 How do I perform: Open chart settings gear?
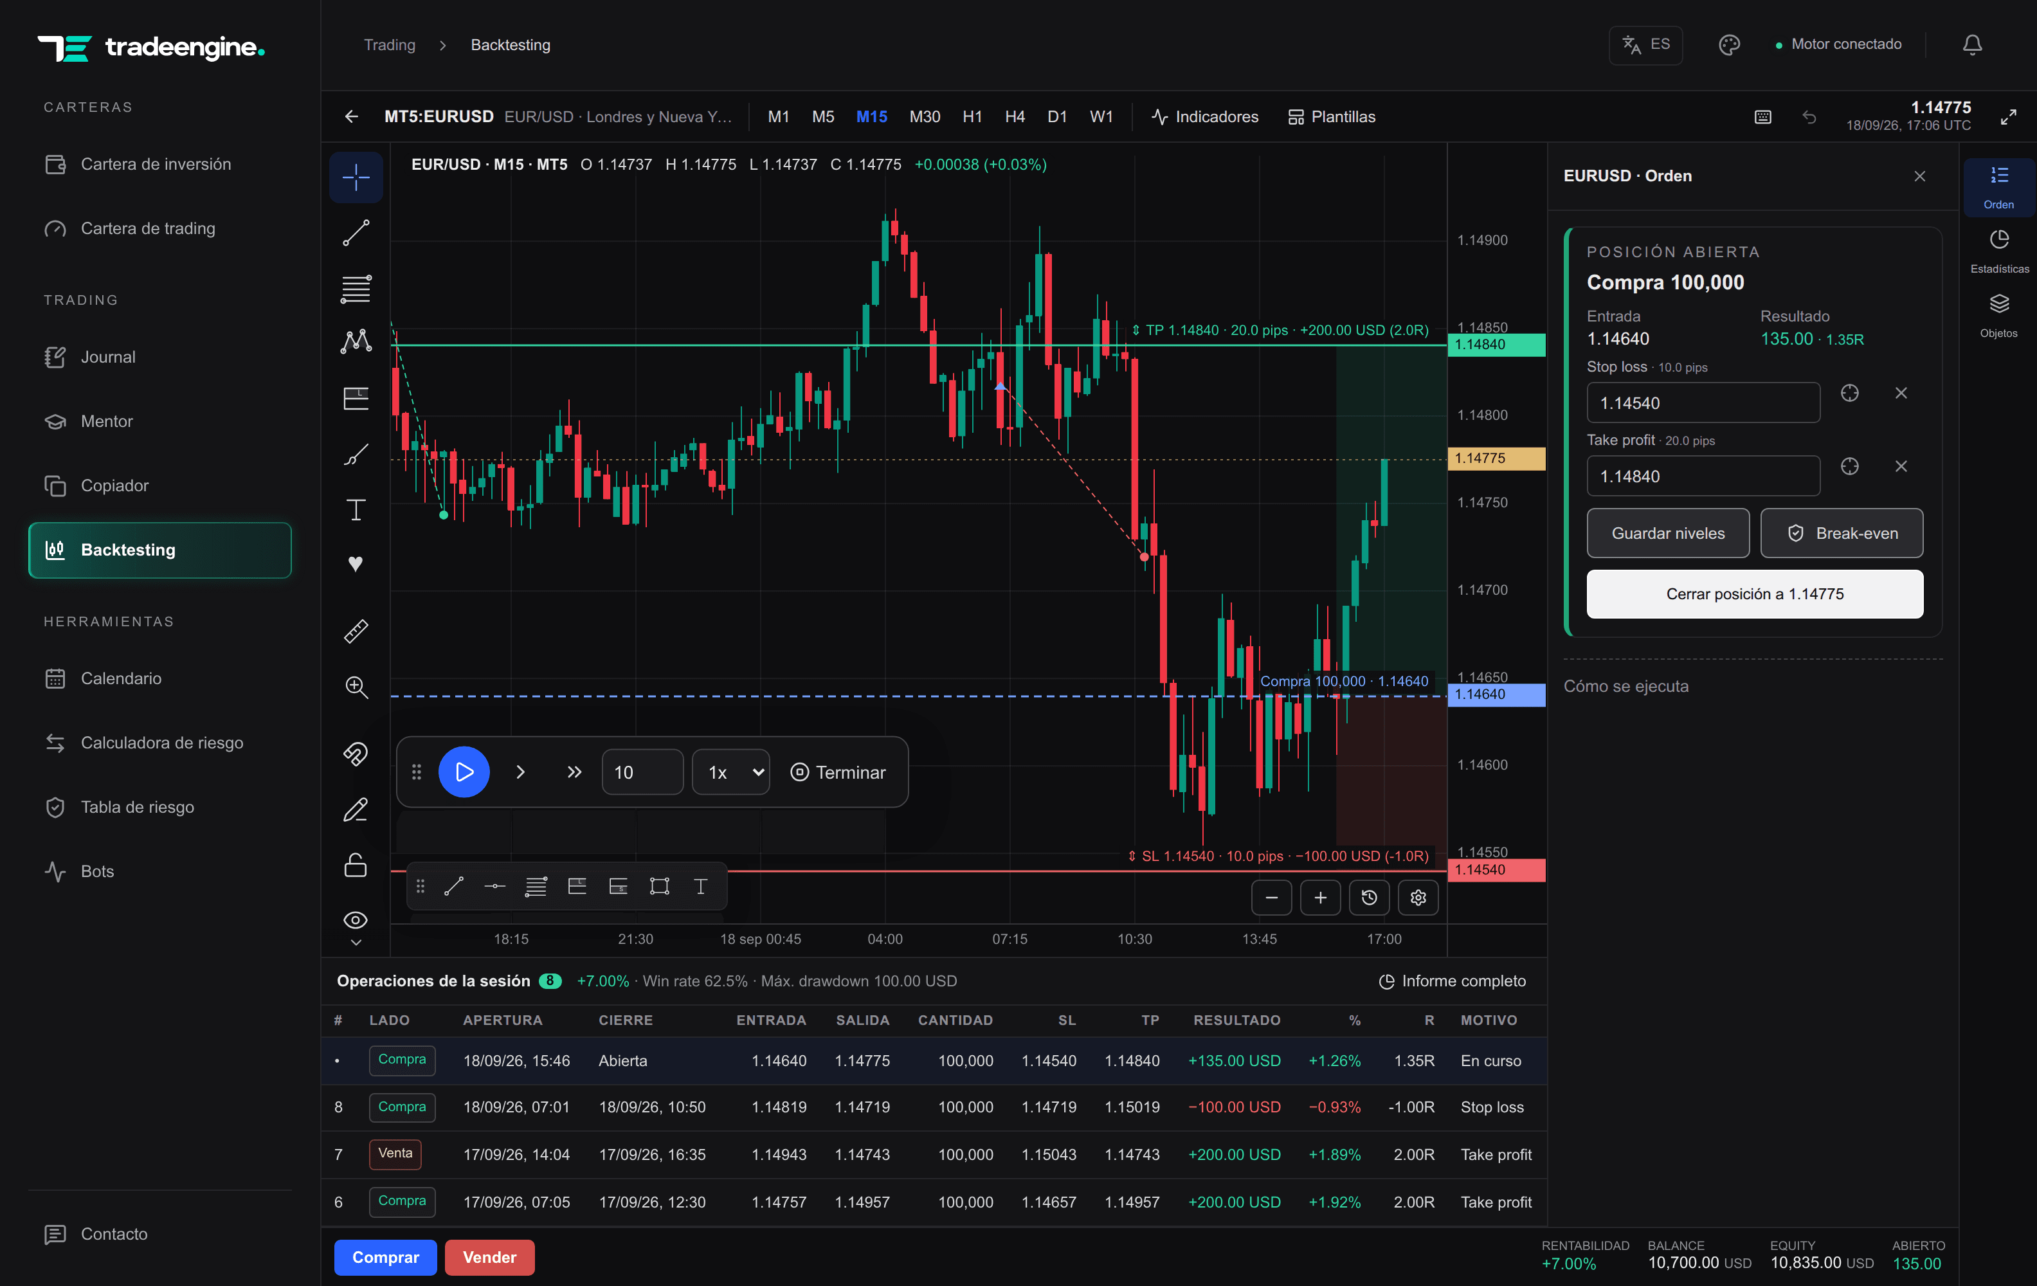[x=1418, y=898]
